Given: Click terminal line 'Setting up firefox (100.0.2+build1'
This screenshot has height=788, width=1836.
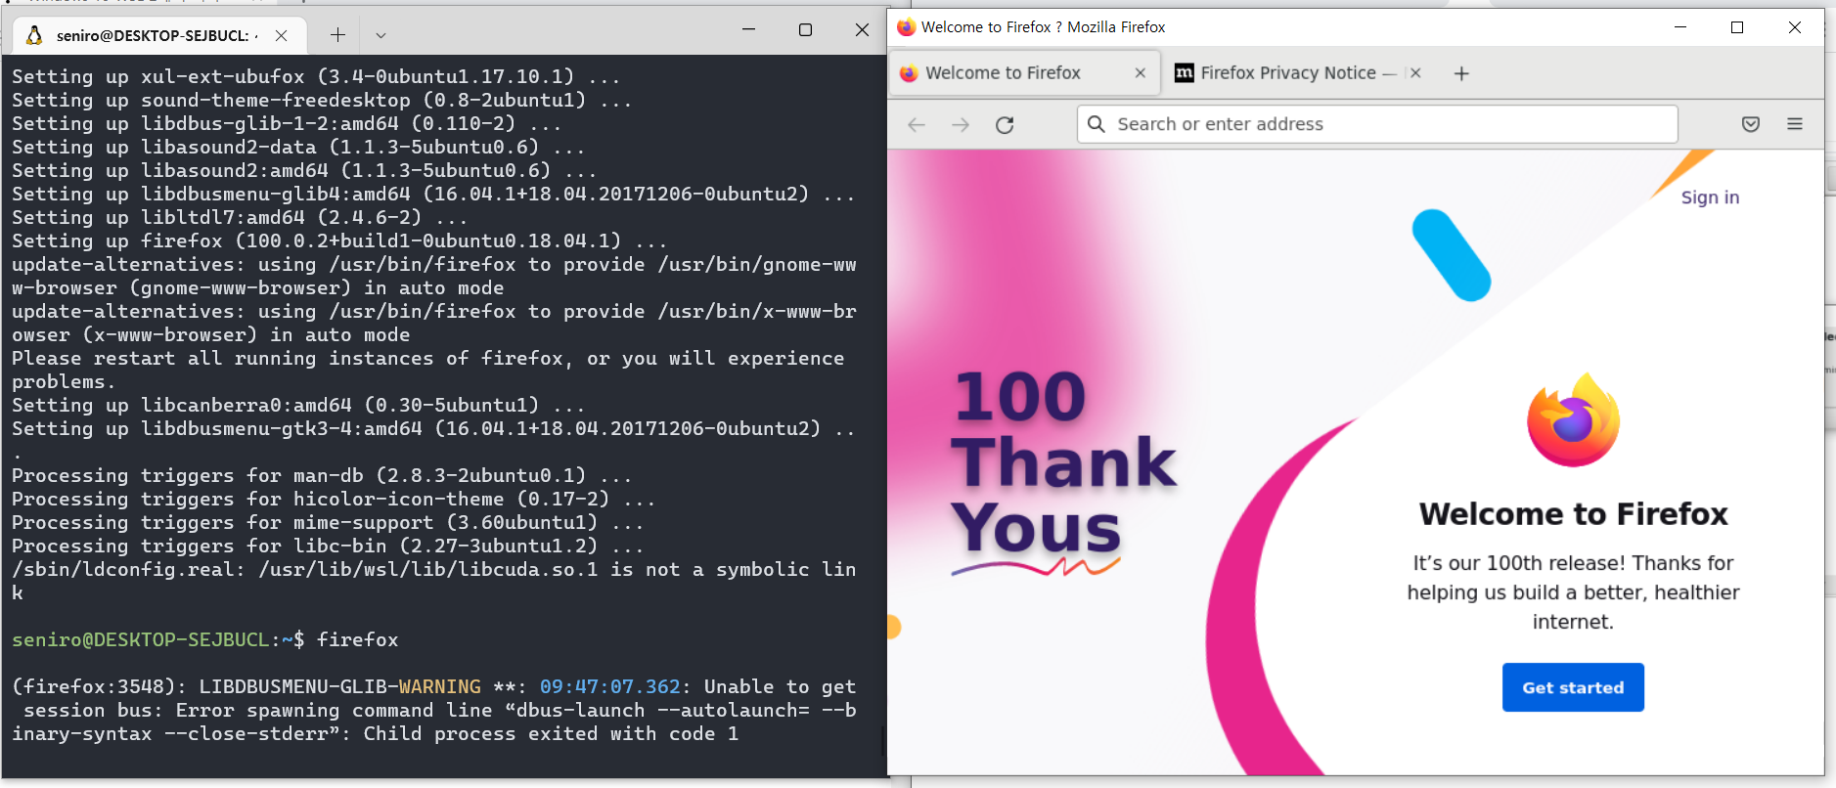Looking at the screenshot, I should tap(338, 241).
